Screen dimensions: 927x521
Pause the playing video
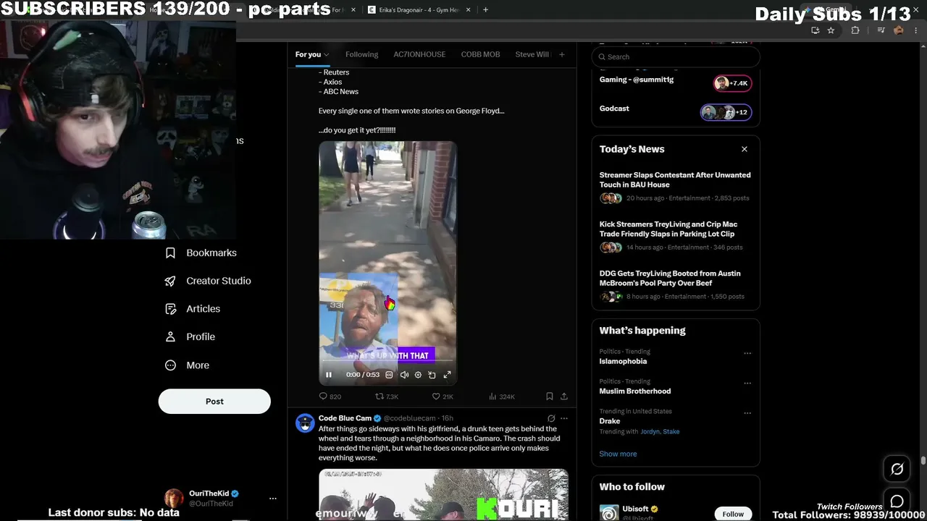click(328, 375)
